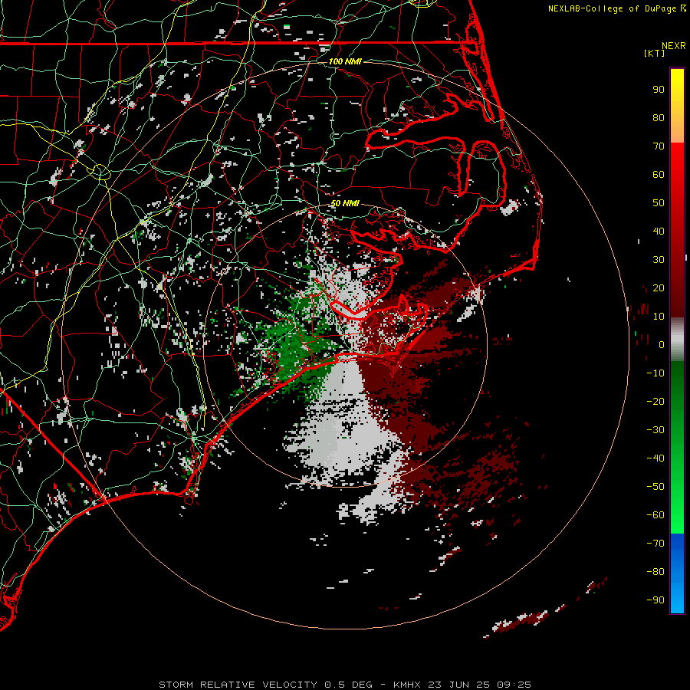
Task: Click the -80 value on the velocity scale
Action: [655, 572]
